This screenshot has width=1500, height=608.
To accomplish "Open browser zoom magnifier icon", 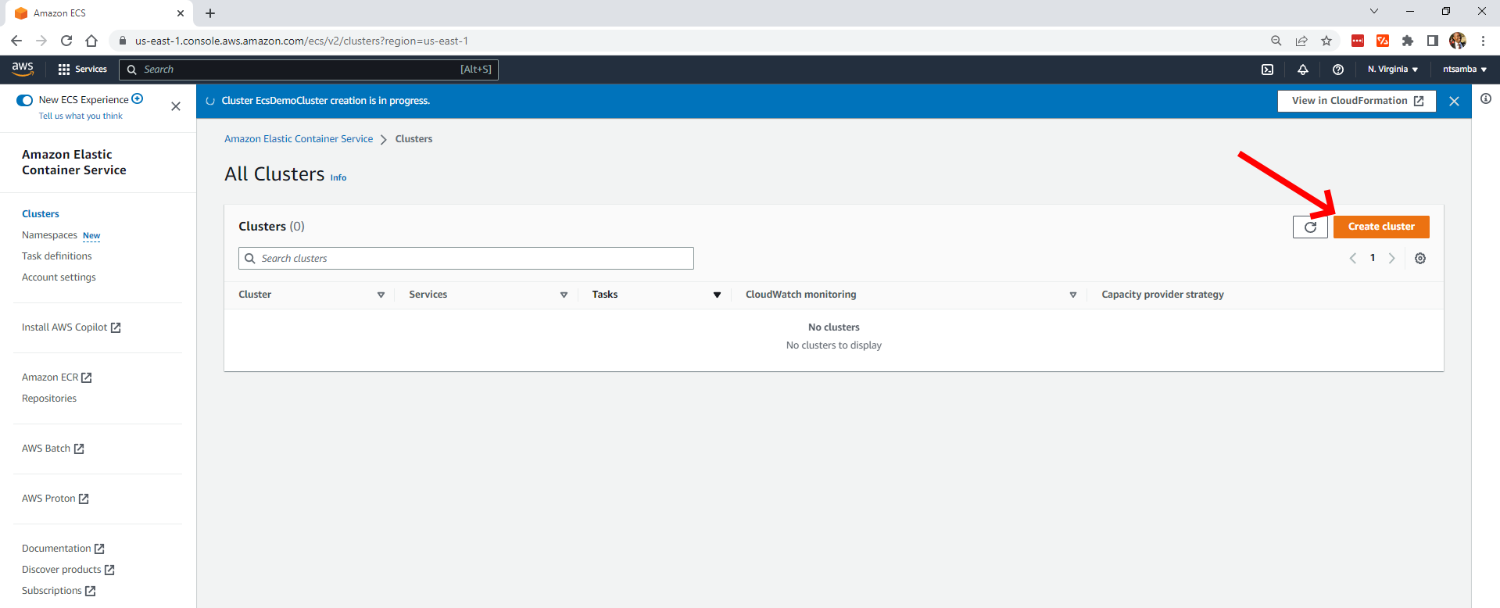I will click(x=1276, y=41).
